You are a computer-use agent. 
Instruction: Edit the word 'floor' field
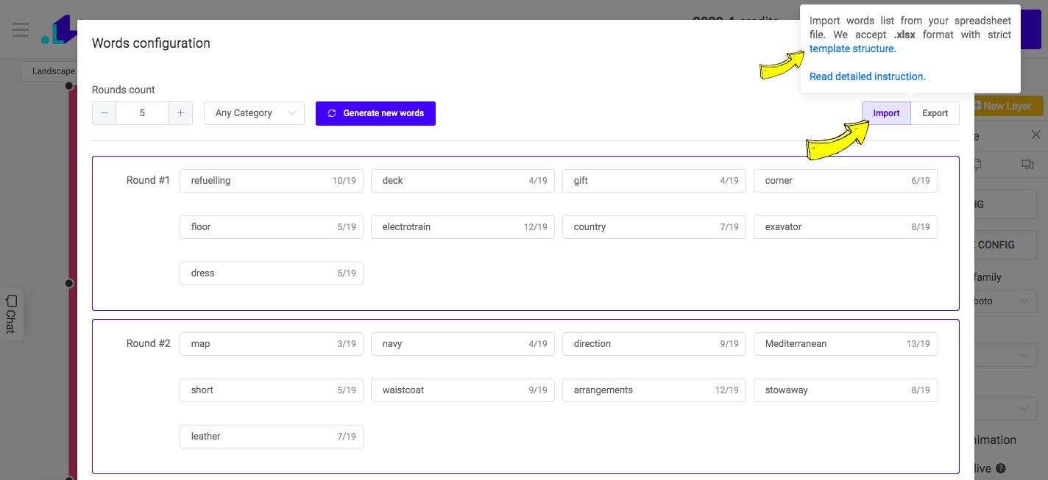(x=272, y=227)
